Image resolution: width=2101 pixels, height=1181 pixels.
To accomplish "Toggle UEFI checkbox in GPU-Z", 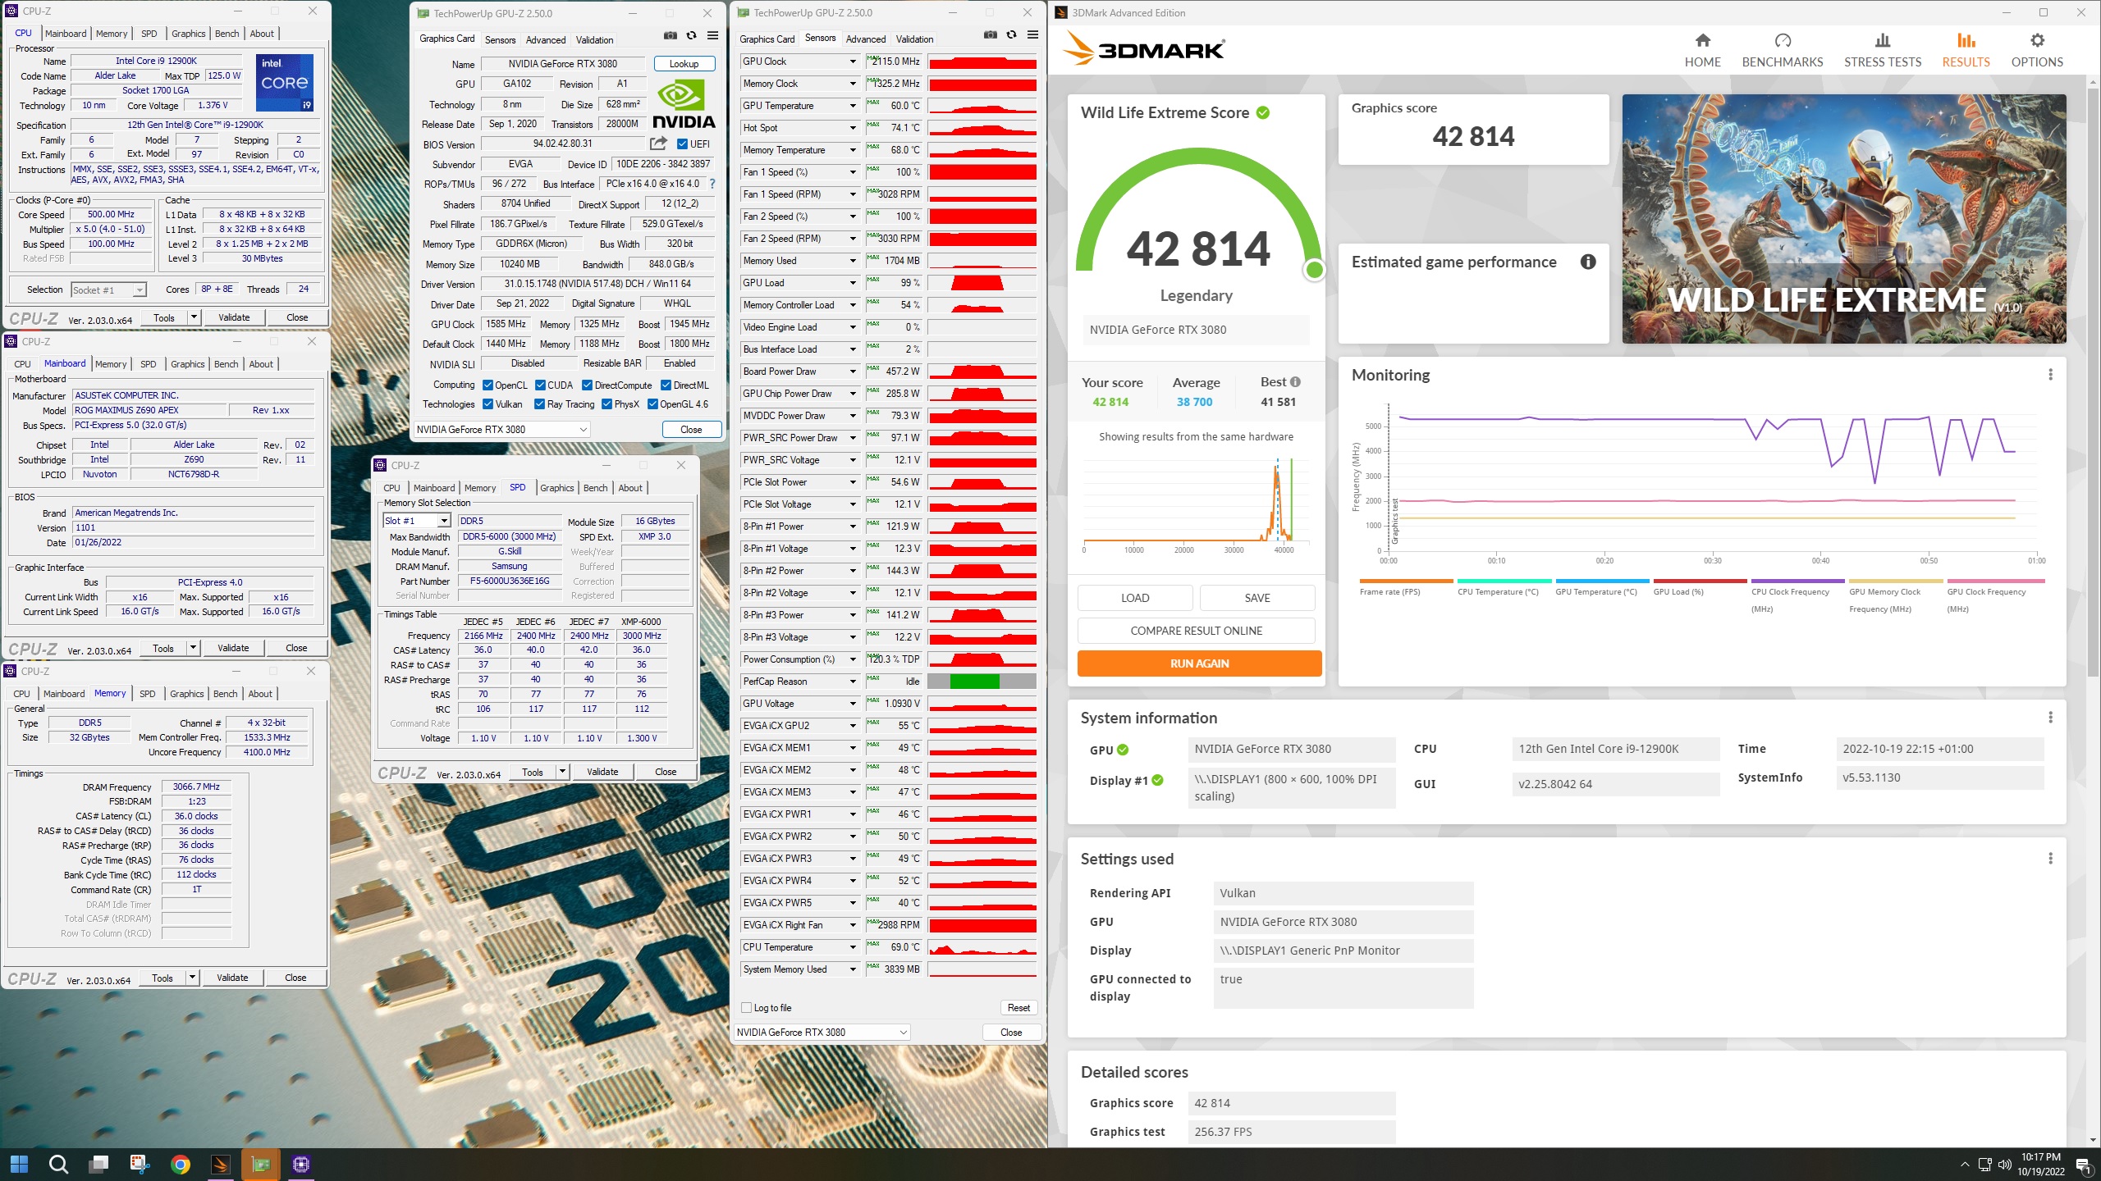I will click(682, 144).
